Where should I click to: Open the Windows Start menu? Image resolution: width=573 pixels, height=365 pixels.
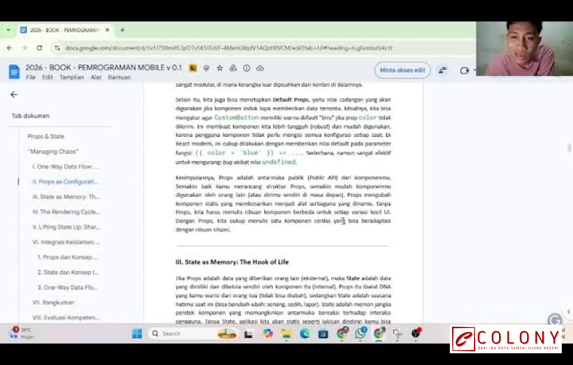point(137,334)
